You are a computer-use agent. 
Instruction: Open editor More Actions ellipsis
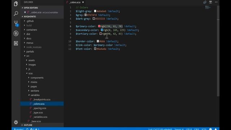216,2
